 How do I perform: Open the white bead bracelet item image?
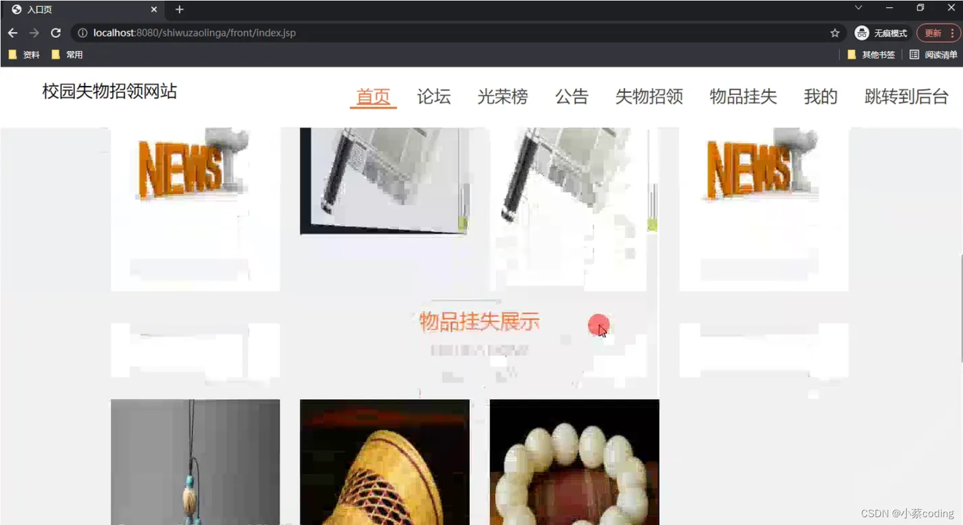(x=574, y=462)
